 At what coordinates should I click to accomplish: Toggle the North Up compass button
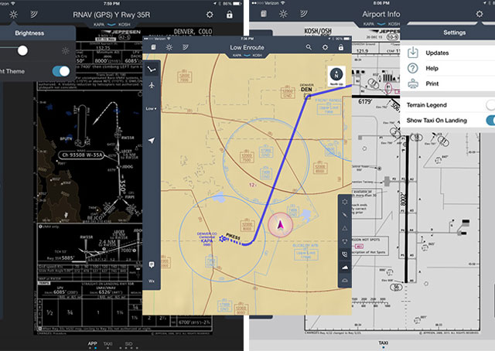(336, 76)
